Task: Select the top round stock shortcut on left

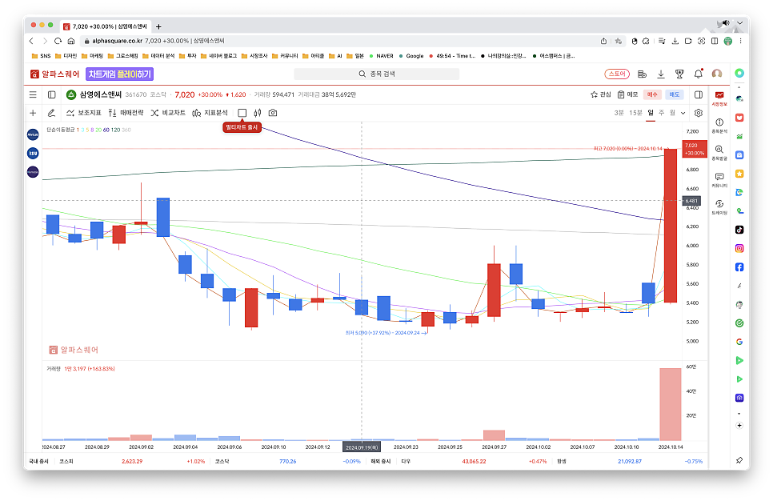Action: tap(33, 134)
